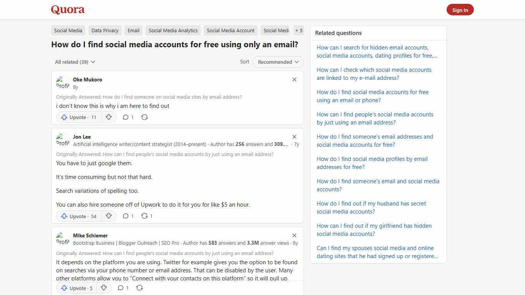This screenshot has width=525, height=295.
Task: Click Oke Mukoro's profile picture
Action: [x=63, y=82]
